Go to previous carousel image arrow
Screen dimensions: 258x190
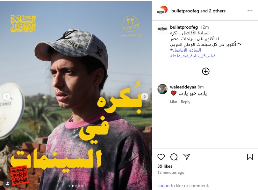click(x=7, y=96)
